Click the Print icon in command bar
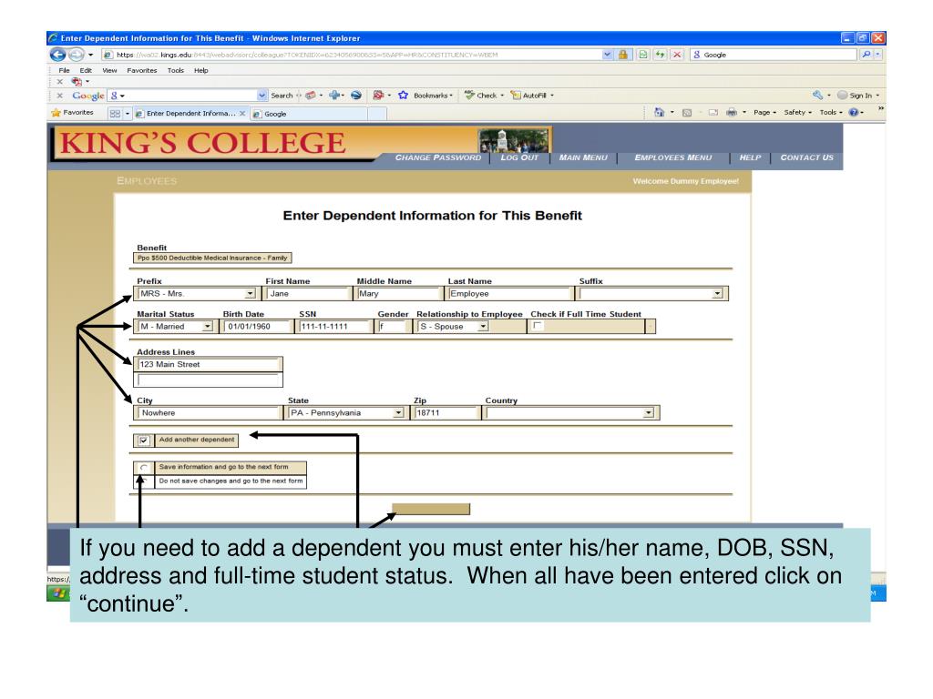This screenshot has height=699, width=933. coord(732,112)
